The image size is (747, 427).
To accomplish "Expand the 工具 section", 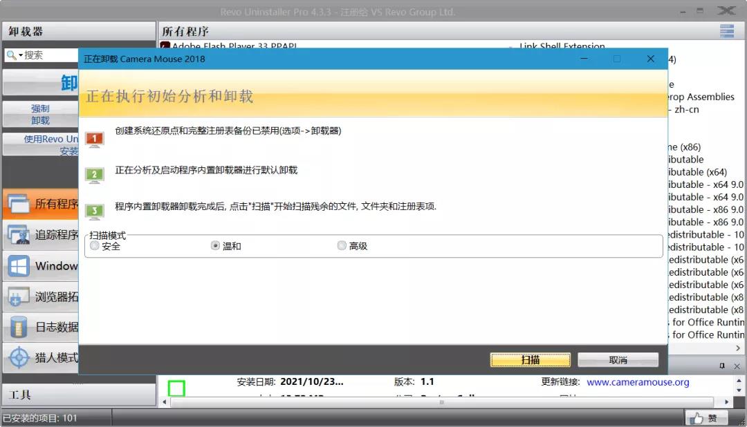I will pyautogui.click(x=79, y=394).
